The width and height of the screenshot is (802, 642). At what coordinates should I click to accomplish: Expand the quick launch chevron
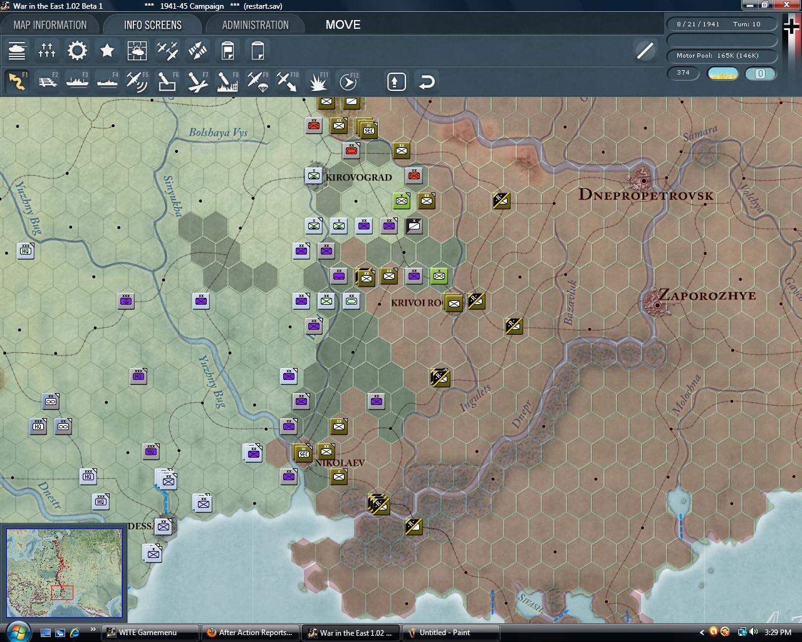(93, 629)
